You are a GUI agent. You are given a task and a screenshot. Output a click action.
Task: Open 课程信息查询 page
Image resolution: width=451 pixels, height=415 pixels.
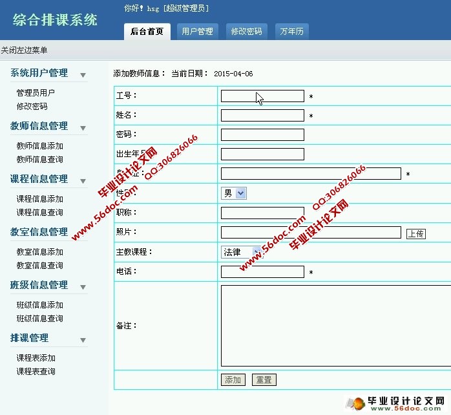point(39,213)
